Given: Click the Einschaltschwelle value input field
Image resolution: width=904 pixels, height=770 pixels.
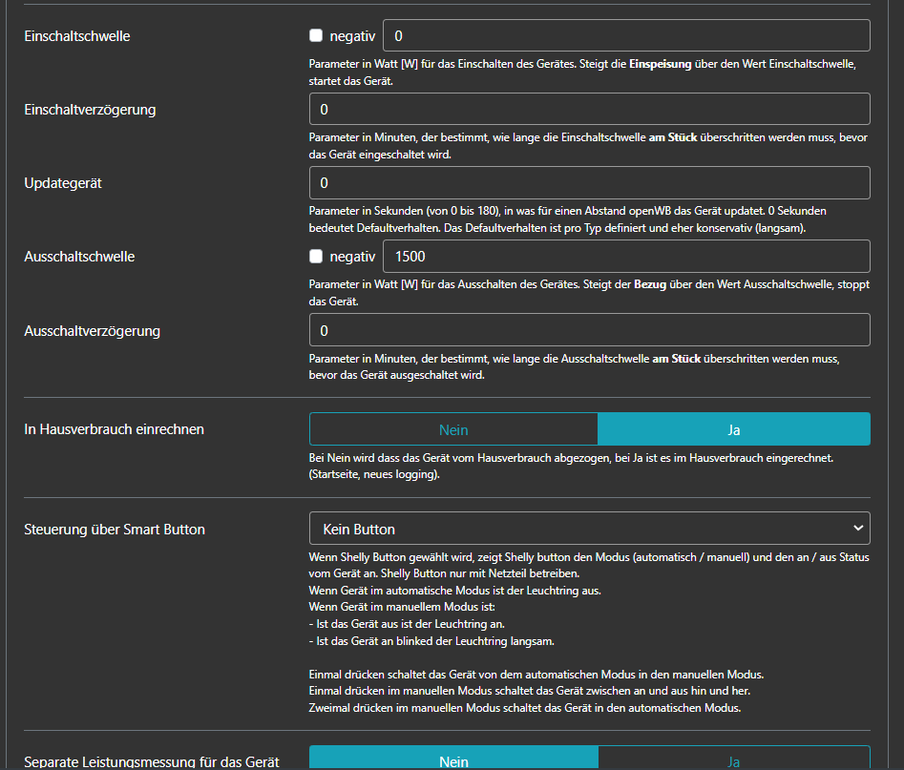Looking at the screenshot, I should pyautogui.click(x=626, y=35).
